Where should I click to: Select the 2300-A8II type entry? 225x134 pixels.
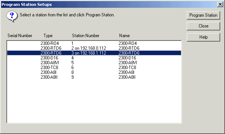pos(49,77)
